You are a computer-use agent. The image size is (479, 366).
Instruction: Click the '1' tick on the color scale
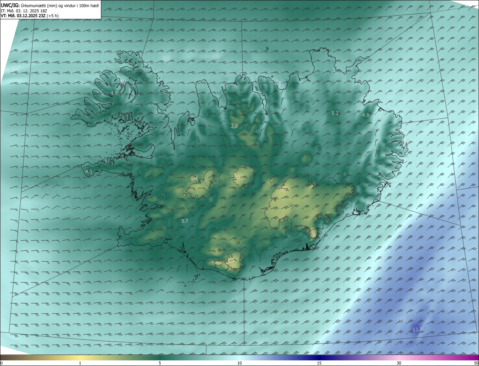[80, 363]
